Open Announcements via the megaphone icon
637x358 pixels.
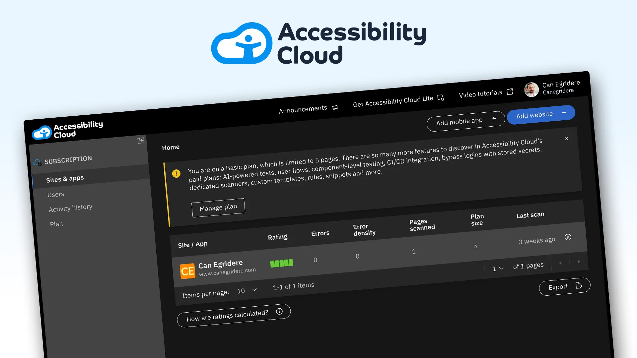[x=335, y=107]
